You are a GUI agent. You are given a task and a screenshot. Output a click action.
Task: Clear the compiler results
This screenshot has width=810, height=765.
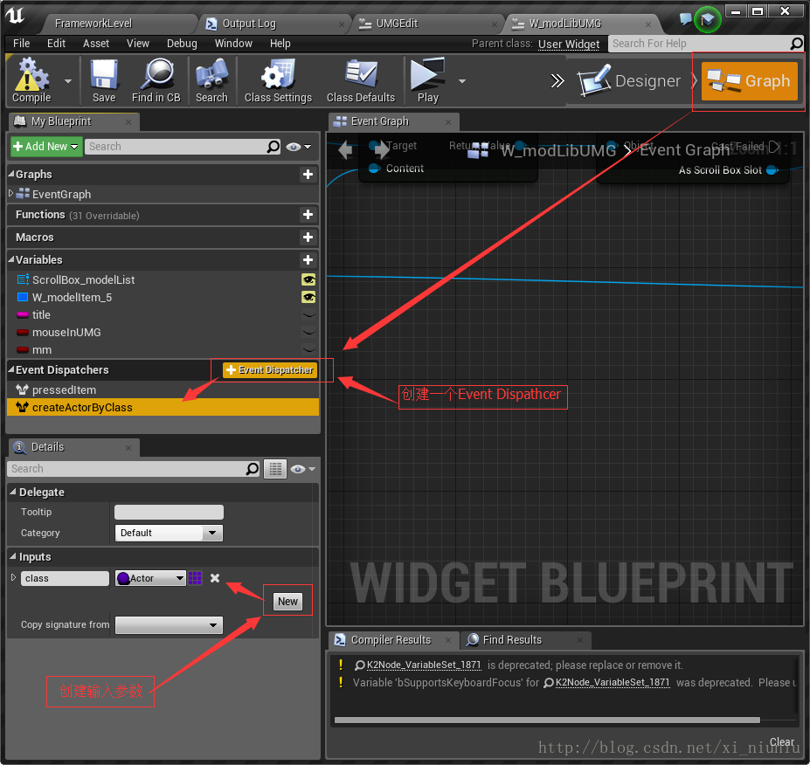coord(781,741)
